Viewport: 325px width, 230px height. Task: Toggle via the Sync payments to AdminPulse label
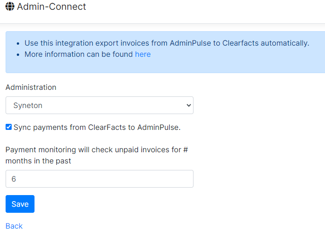click(x=97, y=127)
